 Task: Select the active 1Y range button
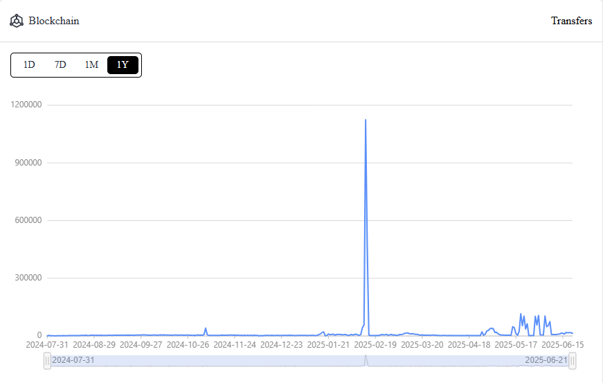[x=123, y=64]
